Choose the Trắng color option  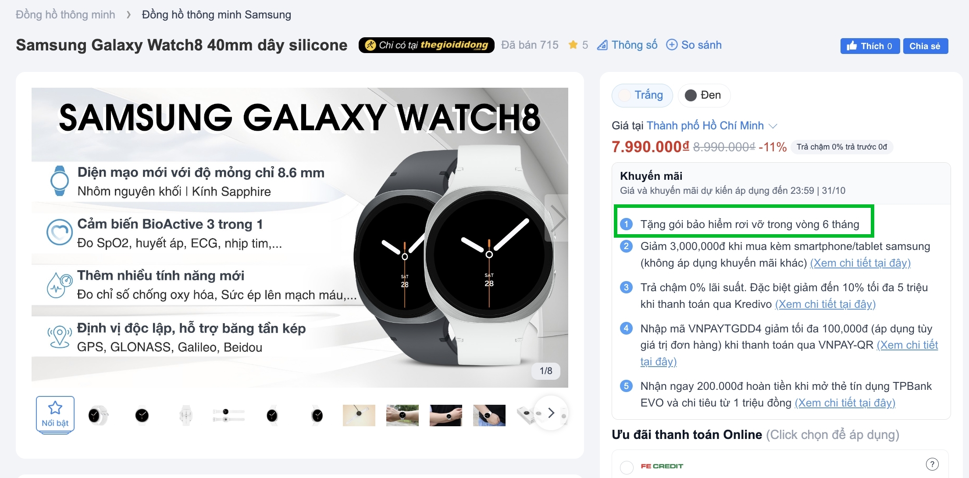coord(642,95)
